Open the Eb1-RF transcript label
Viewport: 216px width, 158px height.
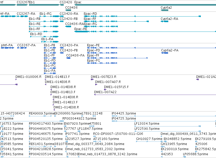(35, 29)
